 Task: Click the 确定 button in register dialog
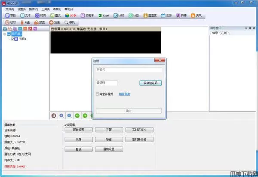coord(129,111)
